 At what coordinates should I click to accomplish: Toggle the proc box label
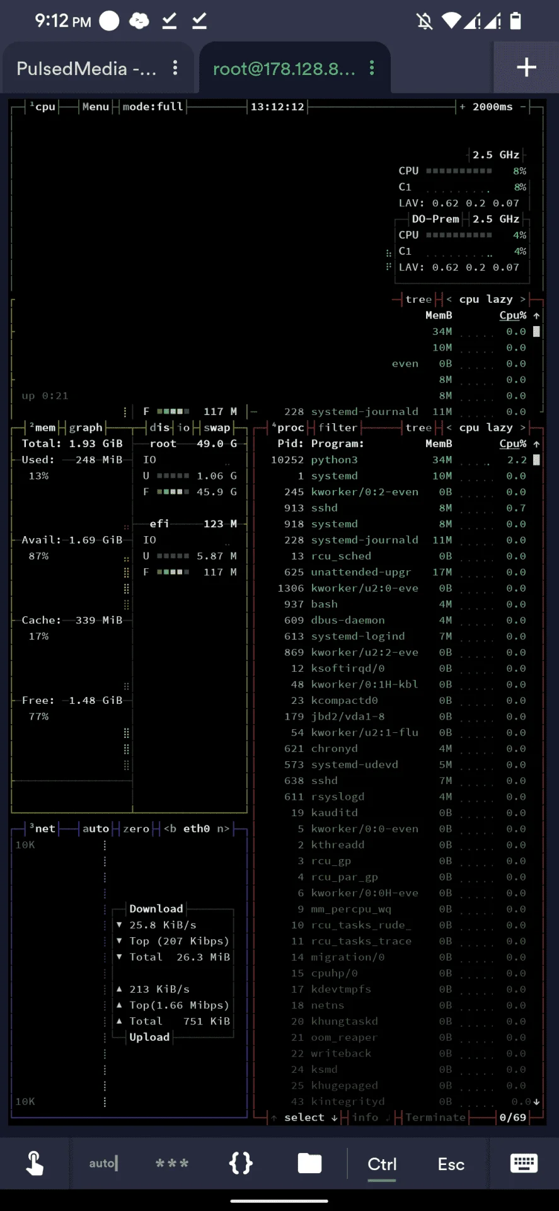pos(288,428)
